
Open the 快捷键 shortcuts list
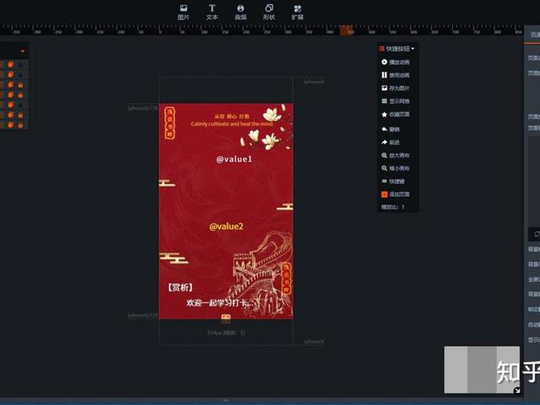[x=393, y=181]
